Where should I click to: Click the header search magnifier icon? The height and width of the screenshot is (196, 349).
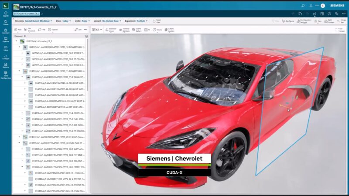303,6
